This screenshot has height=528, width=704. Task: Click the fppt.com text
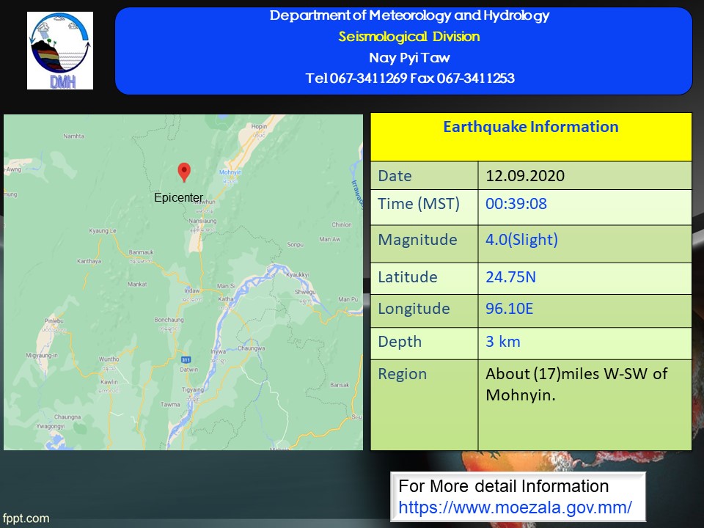[26, 518]
